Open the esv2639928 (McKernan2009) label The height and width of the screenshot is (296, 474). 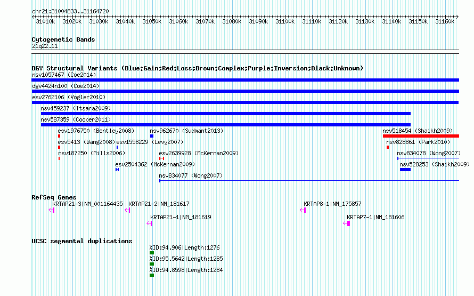coord(199,153)
